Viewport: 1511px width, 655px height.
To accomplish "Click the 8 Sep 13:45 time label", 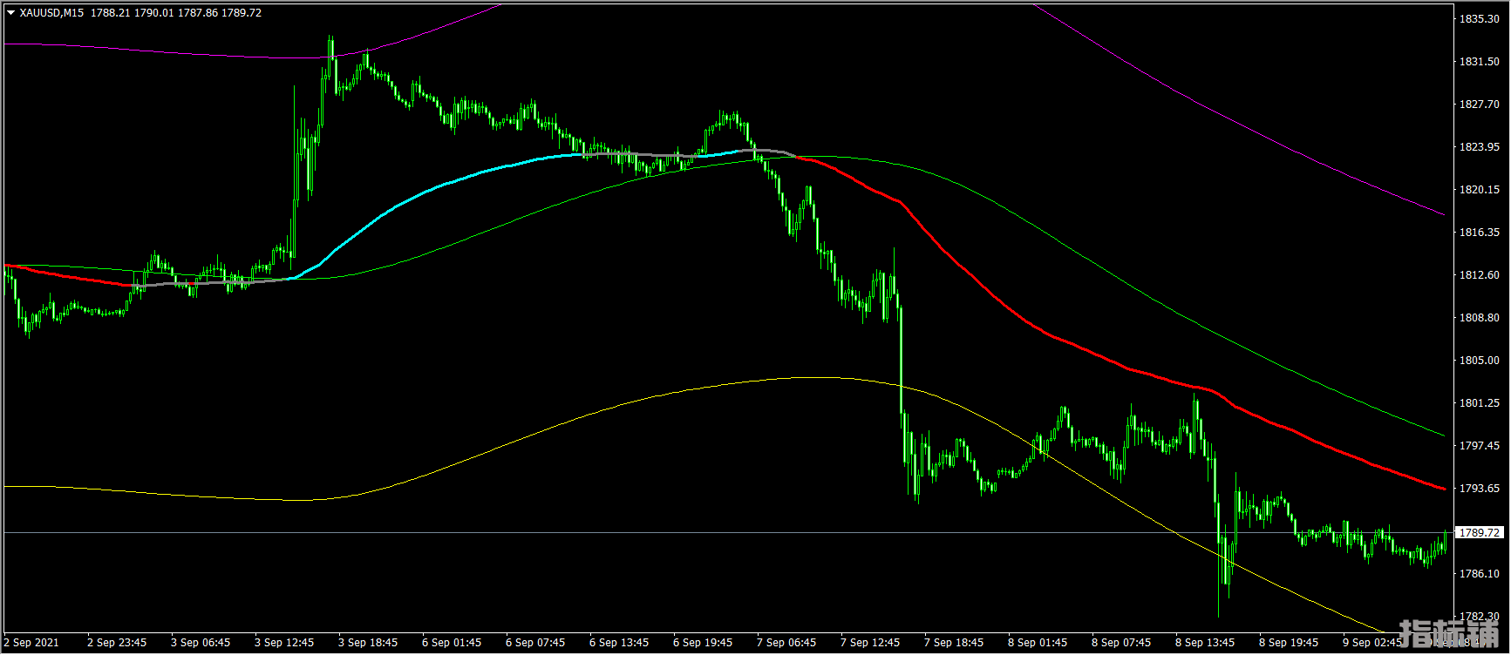I will [1205, 643].
